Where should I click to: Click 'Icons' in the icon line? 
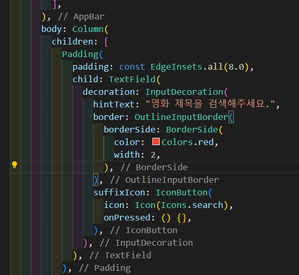(x=173, y=205)
